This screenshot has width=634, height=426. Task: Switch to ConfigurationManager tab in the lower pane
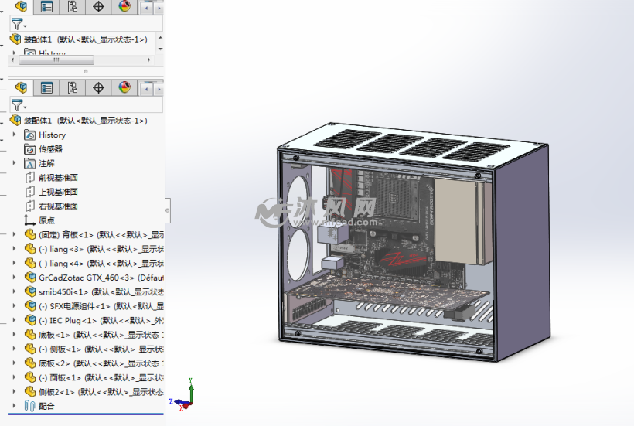point(73,88)
